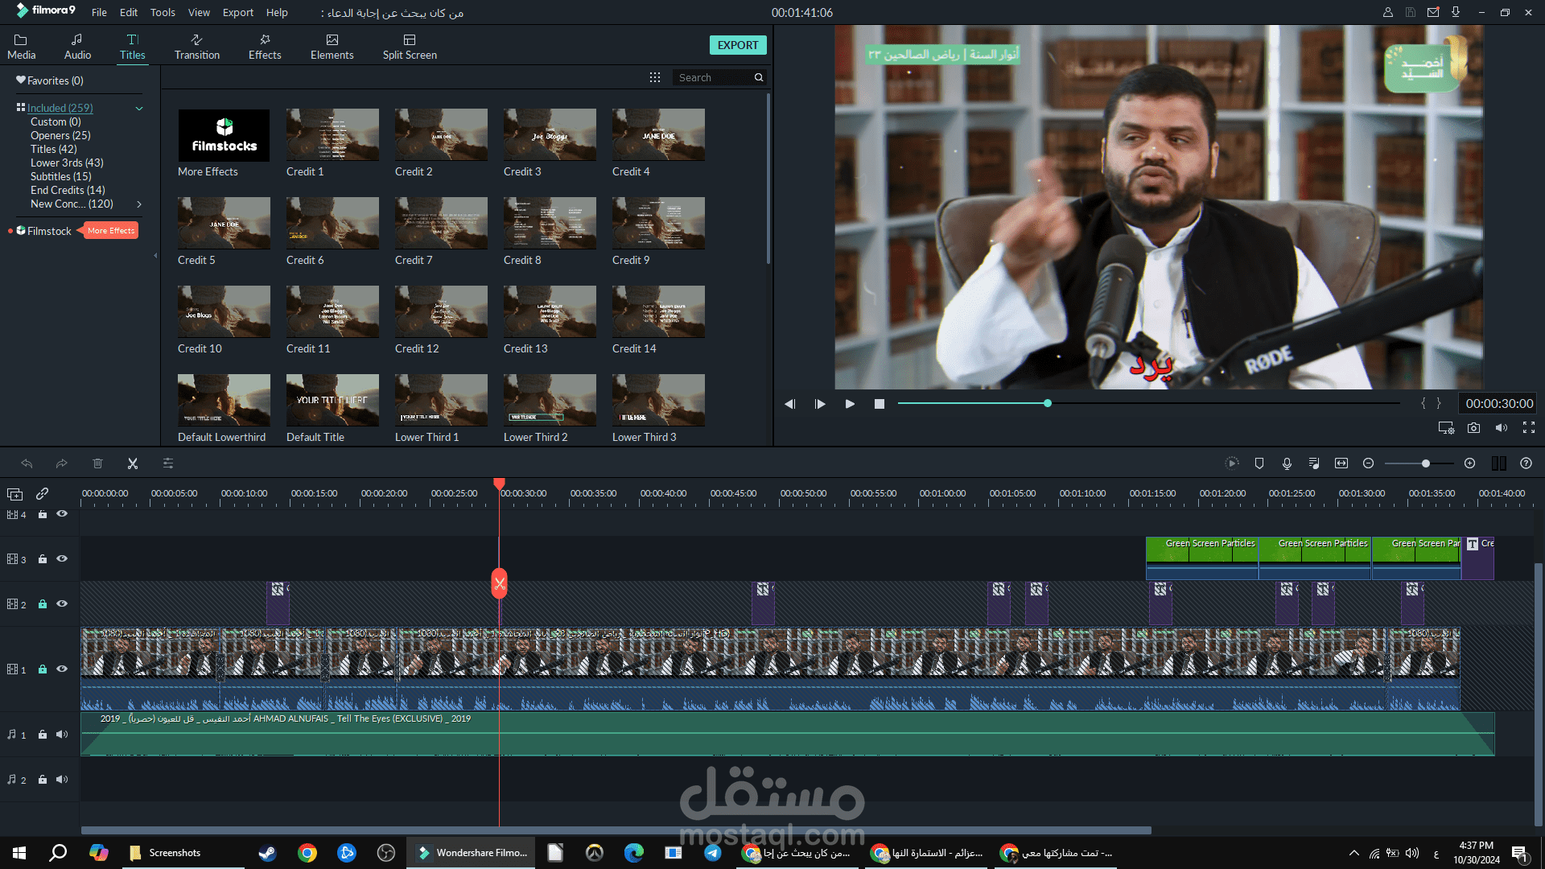Hide video track 4 with eye icon

62,514
